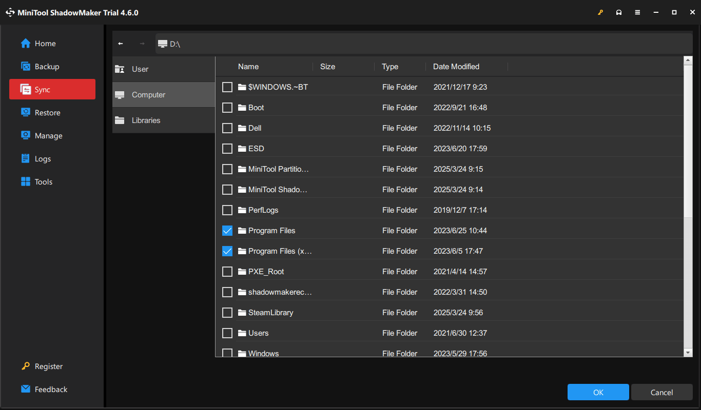Viewport: 701px width, 410px height.
Task: Check the Users folder checkbox
Action: click(x=227, y=333)
